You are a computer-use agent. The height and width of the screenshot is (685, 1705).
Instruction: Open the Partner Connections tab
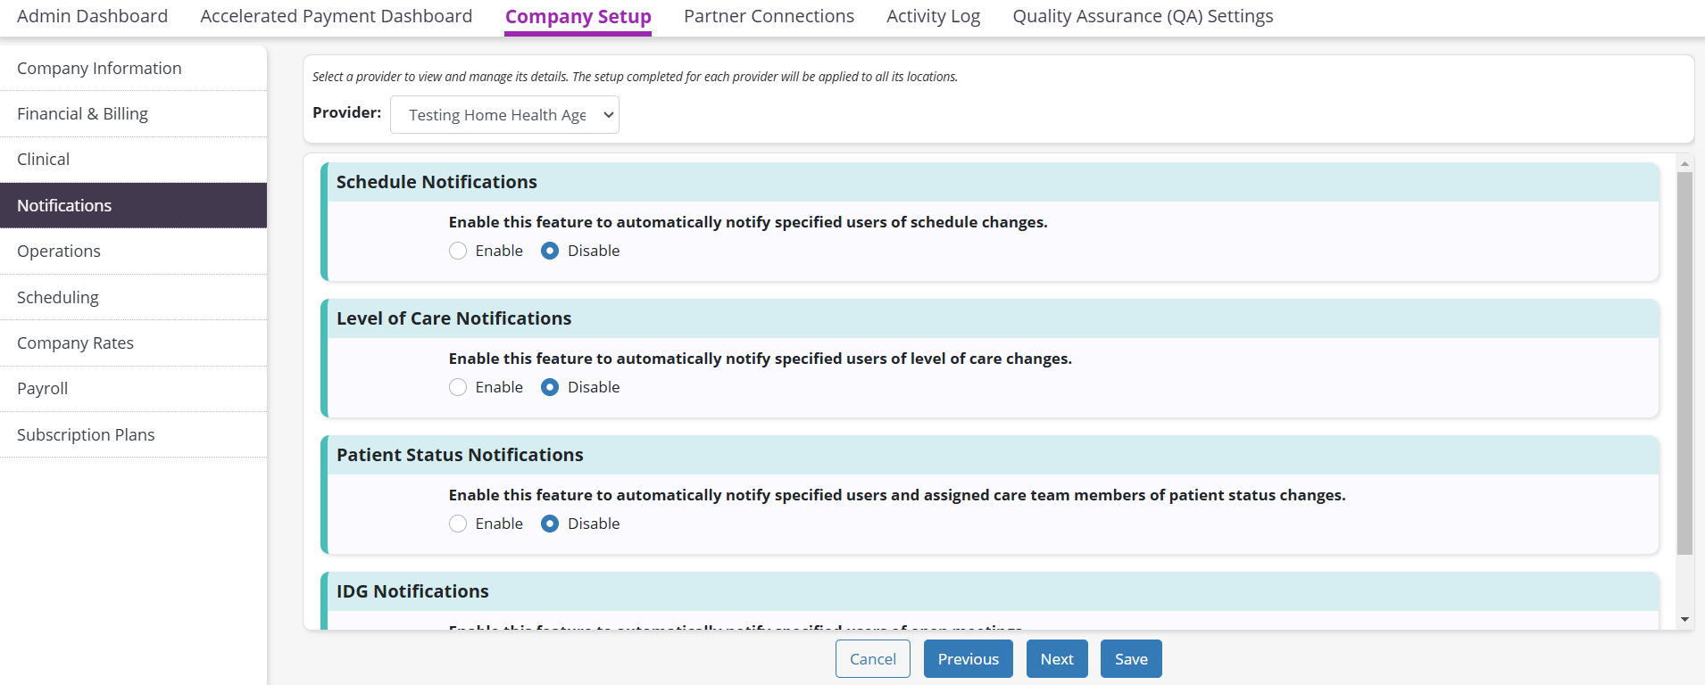coord(769,16)
